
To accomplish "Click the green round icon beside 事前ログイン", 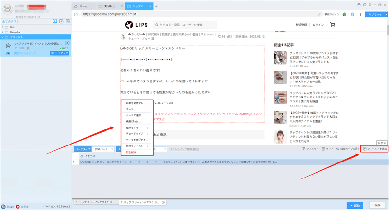I will (344, 14).
